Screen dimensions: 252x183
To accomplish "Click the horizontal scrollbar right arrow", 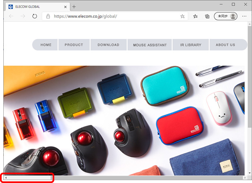I will click(x=245, y=178).
